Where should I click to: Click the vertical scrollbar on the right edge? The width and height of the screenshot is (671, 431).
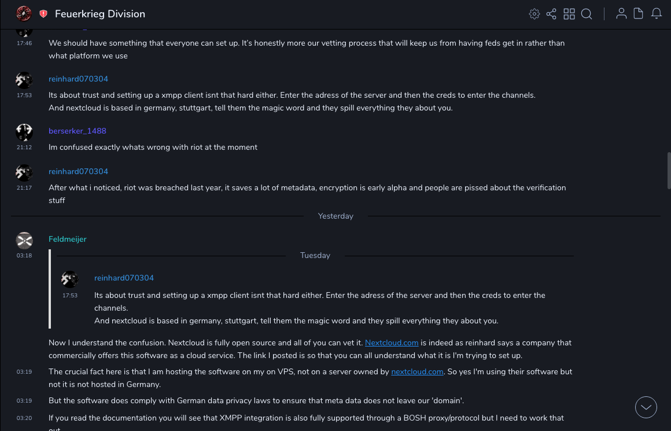669,171
